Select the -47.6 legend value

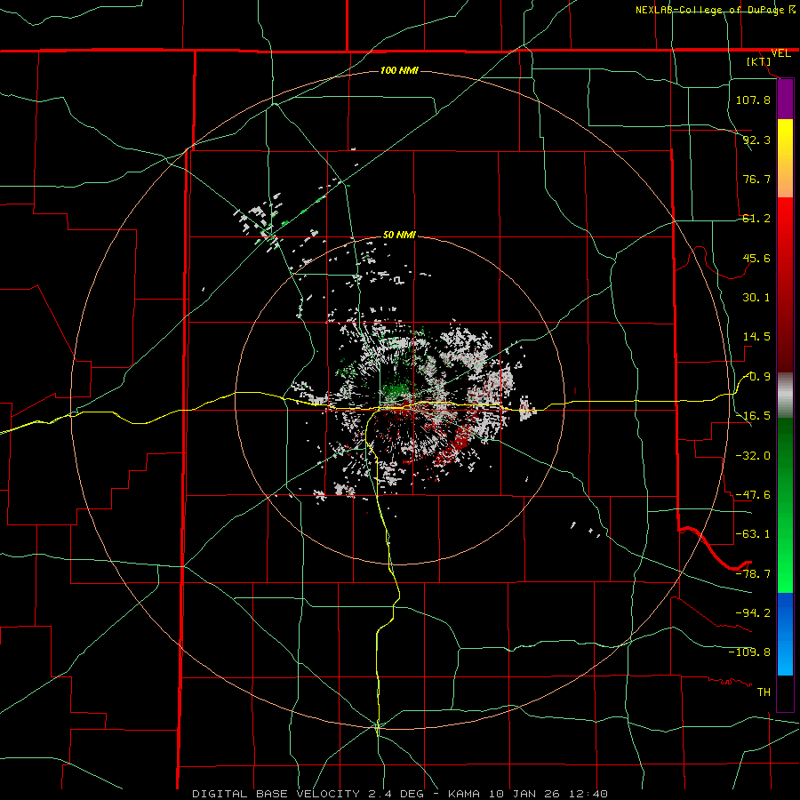point(753,495)
